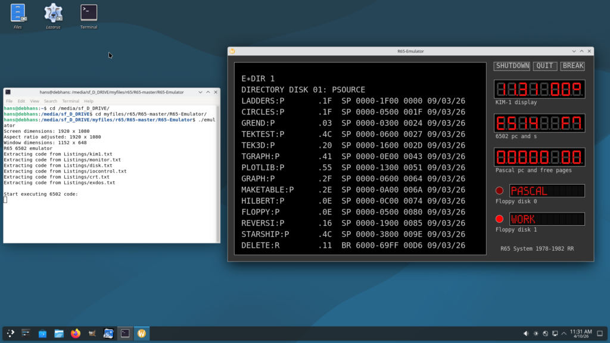Open the application launcher in taskbar
Viewport: 610px width, 343px height.
(11, 333)
